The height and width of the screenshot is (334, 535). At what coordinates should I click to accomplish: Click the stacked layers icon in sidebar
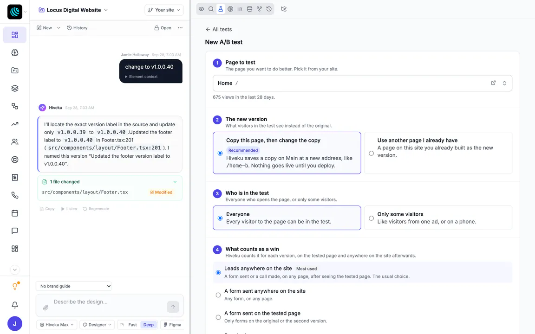pos(15,88)
